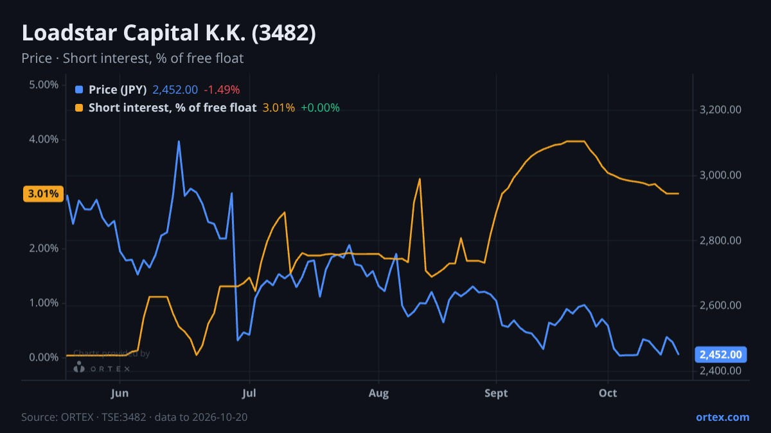Click the Oct x-axis label
This screenshot has height=433, width=771.
pyautogui.click(x=608, y=393)
